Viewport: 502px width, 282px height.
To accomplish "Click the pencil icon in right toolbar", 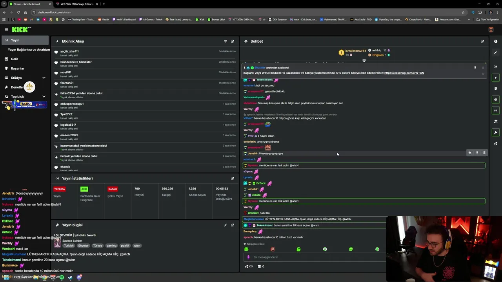I will tap(496, 52).
